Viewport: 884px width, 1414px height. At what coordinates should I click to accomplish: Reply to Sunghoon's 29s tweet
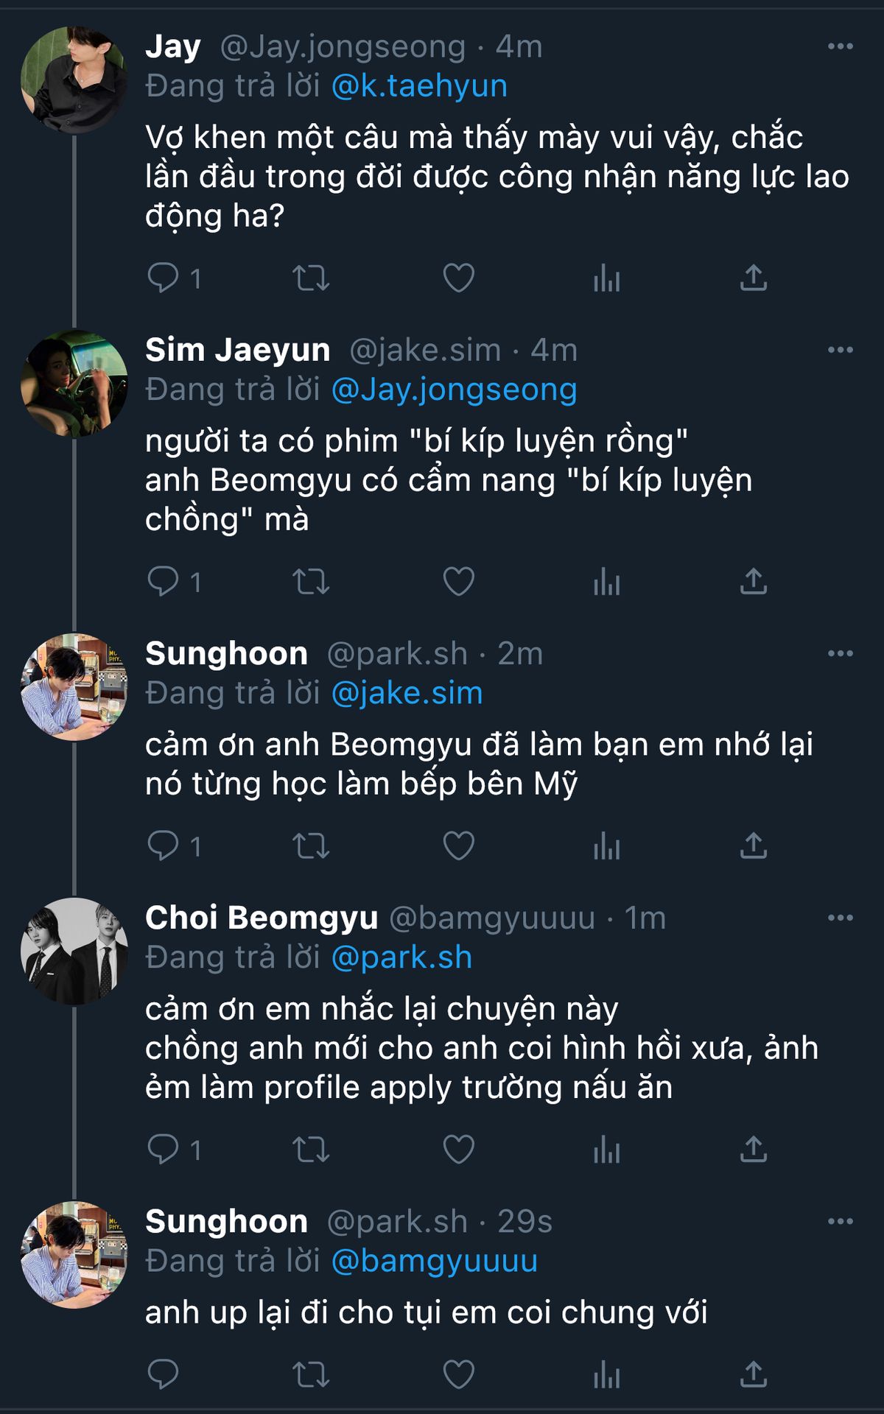pos(164,1374)
